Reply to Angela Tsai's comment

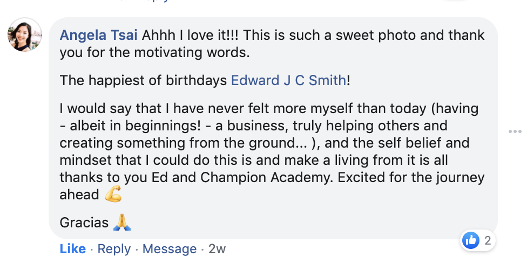114,249
